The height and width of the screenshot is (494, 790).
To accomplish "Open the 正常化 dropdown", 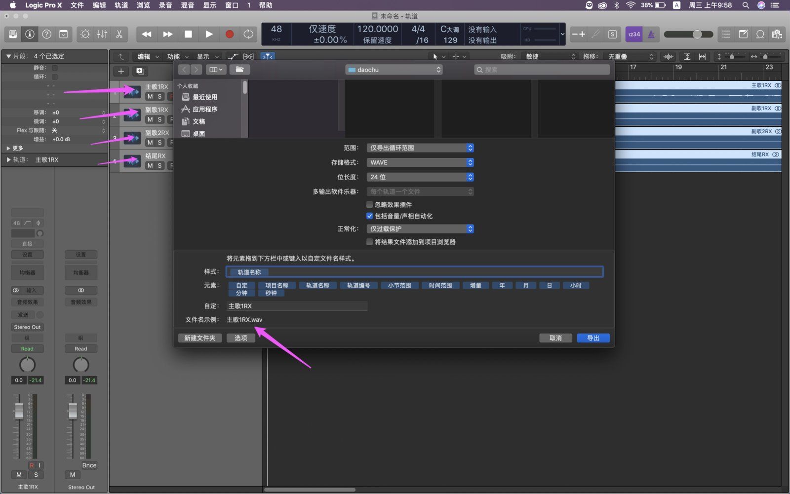I will tap(420, 228).
